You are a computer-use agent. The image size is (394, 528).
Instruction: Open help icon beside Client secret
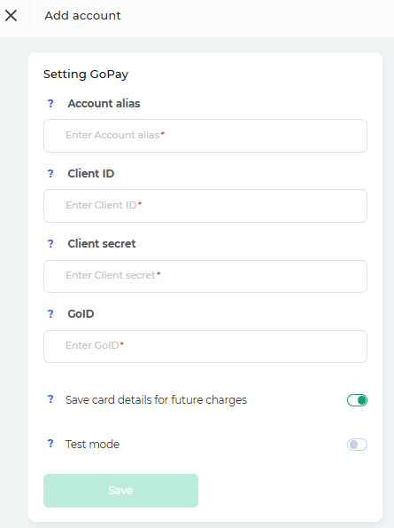tap(50, 243)
